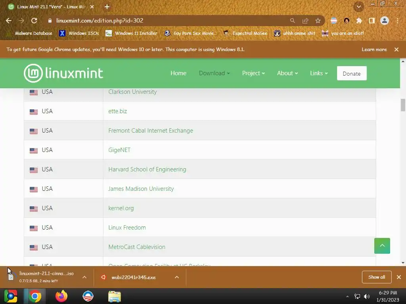Click the page vertical scrollbar thumb

coord(403,105)
